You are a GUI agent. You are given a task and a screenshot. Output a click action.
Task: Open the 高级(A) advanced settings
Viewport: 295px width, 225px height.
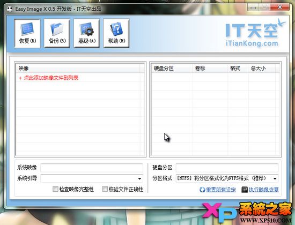coord(86,33)
